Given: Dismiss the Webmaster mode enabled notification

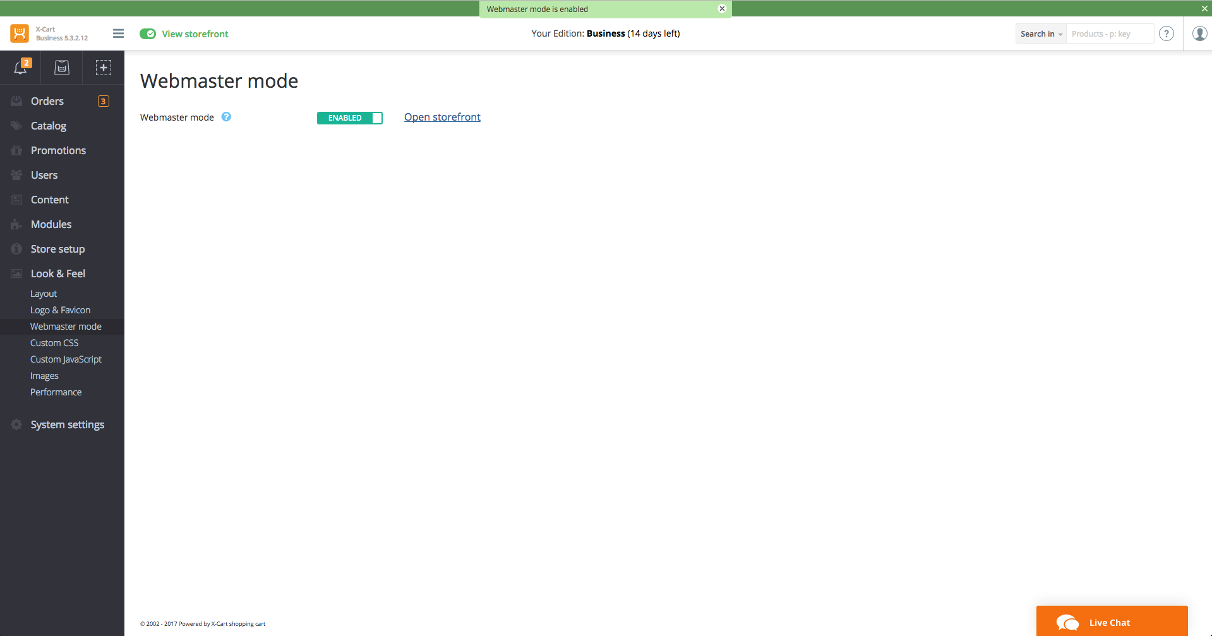Looking at the screenshot, I should [722, 9].
